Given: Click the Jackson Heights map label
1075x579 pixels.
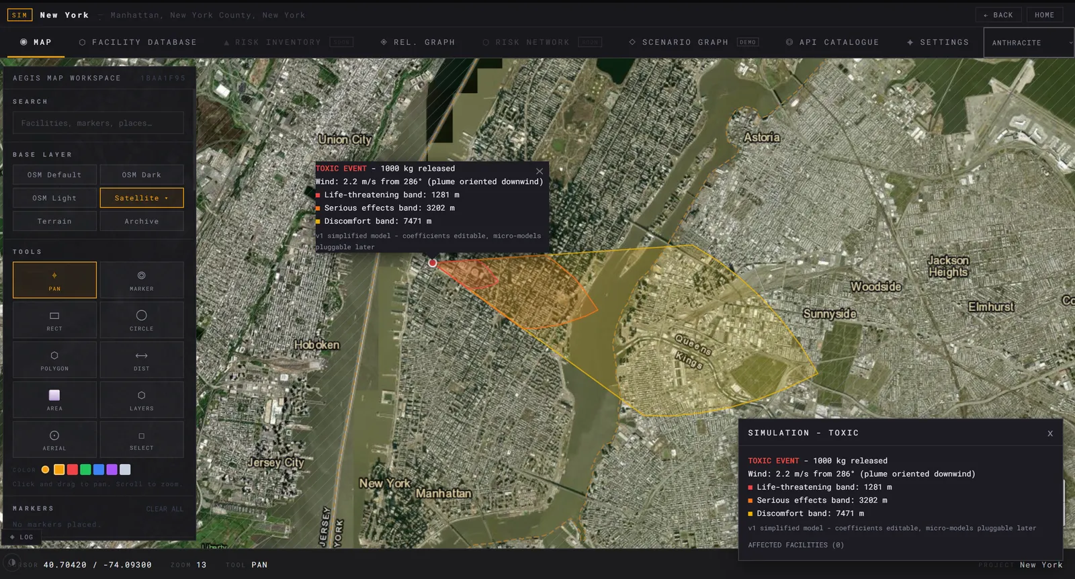Looking at the screenshot, I should click(x=948, y=266).
